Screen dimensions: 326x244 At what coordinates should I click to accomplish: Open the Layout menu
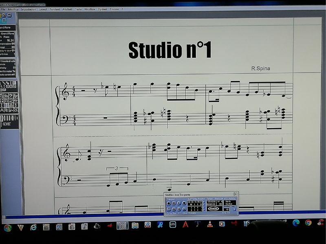42,9
